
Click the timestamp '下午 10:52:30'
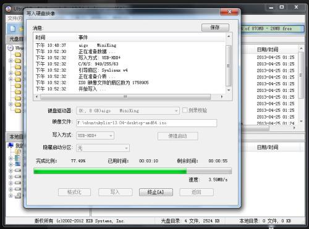coord(51,51)
